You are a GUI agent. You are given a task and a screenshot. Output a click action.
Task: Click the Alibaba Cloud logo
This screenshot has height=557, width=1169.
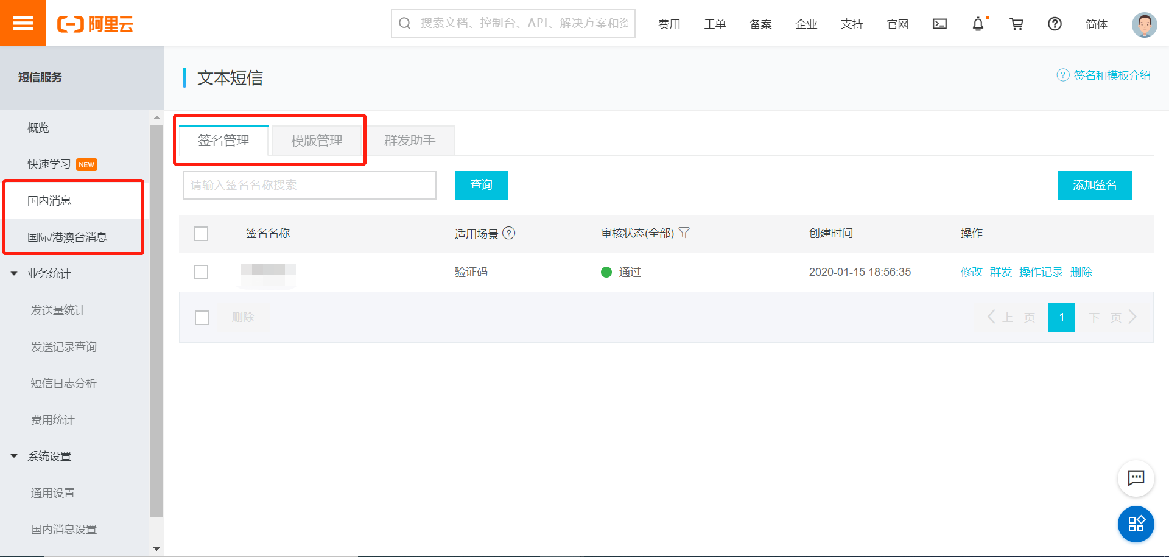95,24
